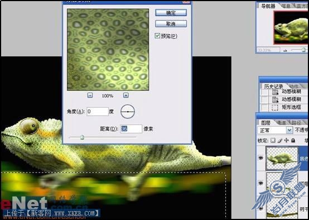Screen dimensions: 309x220
Task: Select the lock transparent pixels icon
Action: (x=273, y=140)
